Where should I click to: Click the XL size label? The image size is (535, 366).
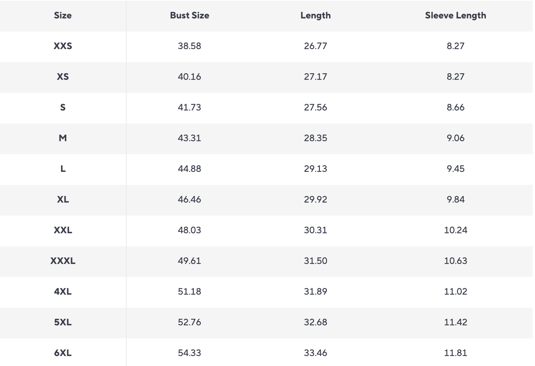coord(63,199)
